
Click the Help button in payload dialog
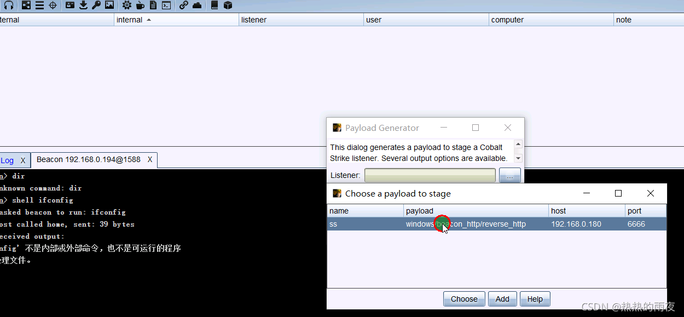click(x=535, y=299)
